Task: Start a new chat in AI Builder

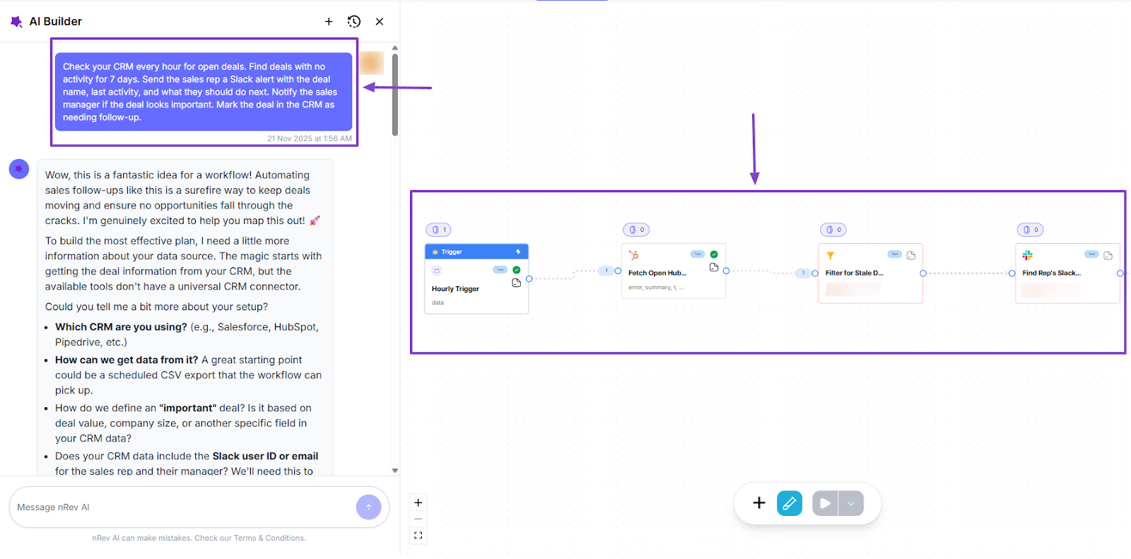Action: click(x=329, y=22)
